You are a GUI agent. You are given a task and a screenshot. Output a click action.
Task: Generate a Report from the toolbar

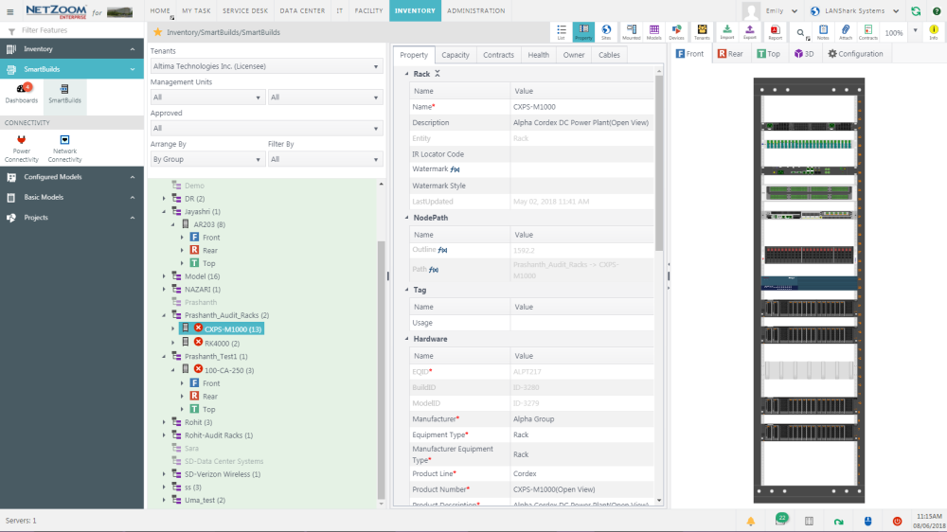(775, 32)
